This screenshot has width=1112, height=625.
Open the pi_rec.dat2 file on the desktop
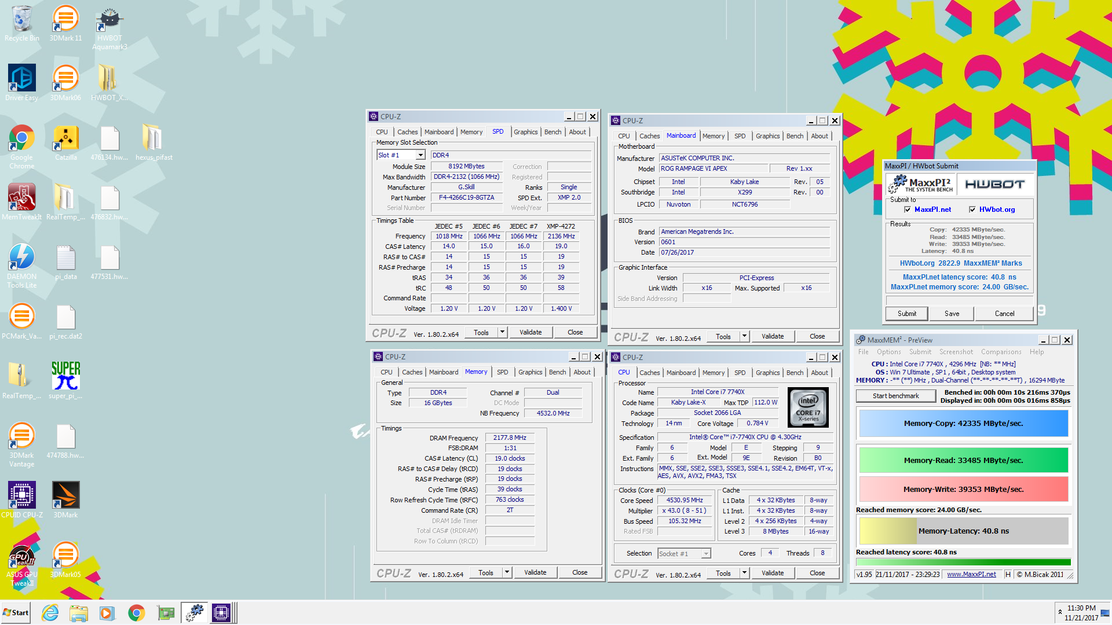pyautogui.click(x=65, y=321)
